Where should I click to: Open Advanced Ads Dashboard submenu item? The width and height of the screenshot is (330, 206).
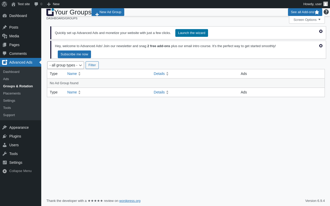[11, 72]
